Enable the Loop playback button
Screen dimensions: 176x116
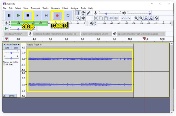[x=68, y=16]
